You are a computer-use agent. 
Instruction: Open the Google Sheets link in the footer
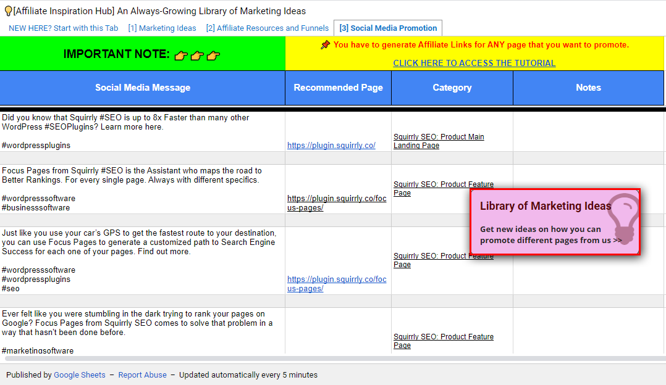(80, 375)
